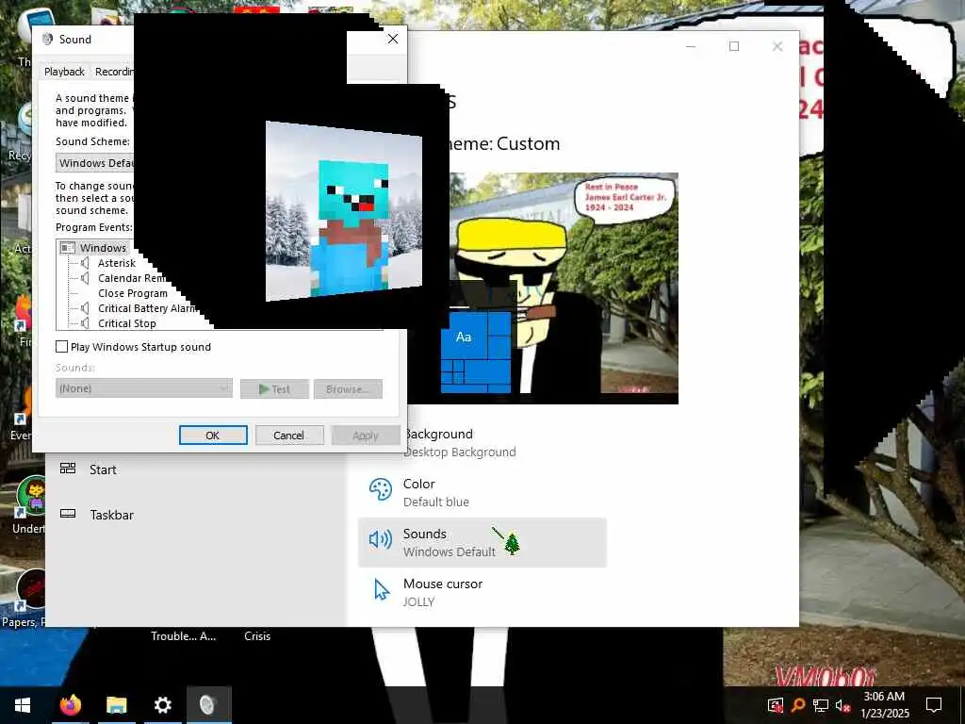Viewport: 965px width, 724px height.
Task: Select the Asterisk program event
Action: 116,263
